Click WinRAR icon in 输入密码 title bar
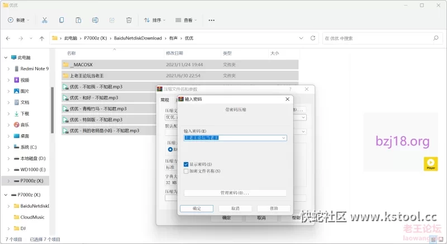Image resolution: width=447 pixels, height=244 pixels. 181,99
